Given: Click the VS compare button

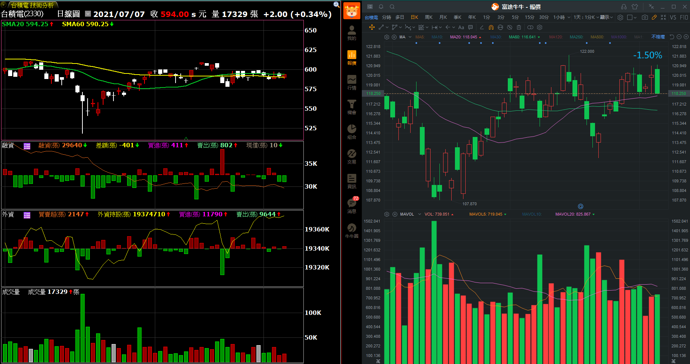Looking at the screenshot, I should point(673,17).
